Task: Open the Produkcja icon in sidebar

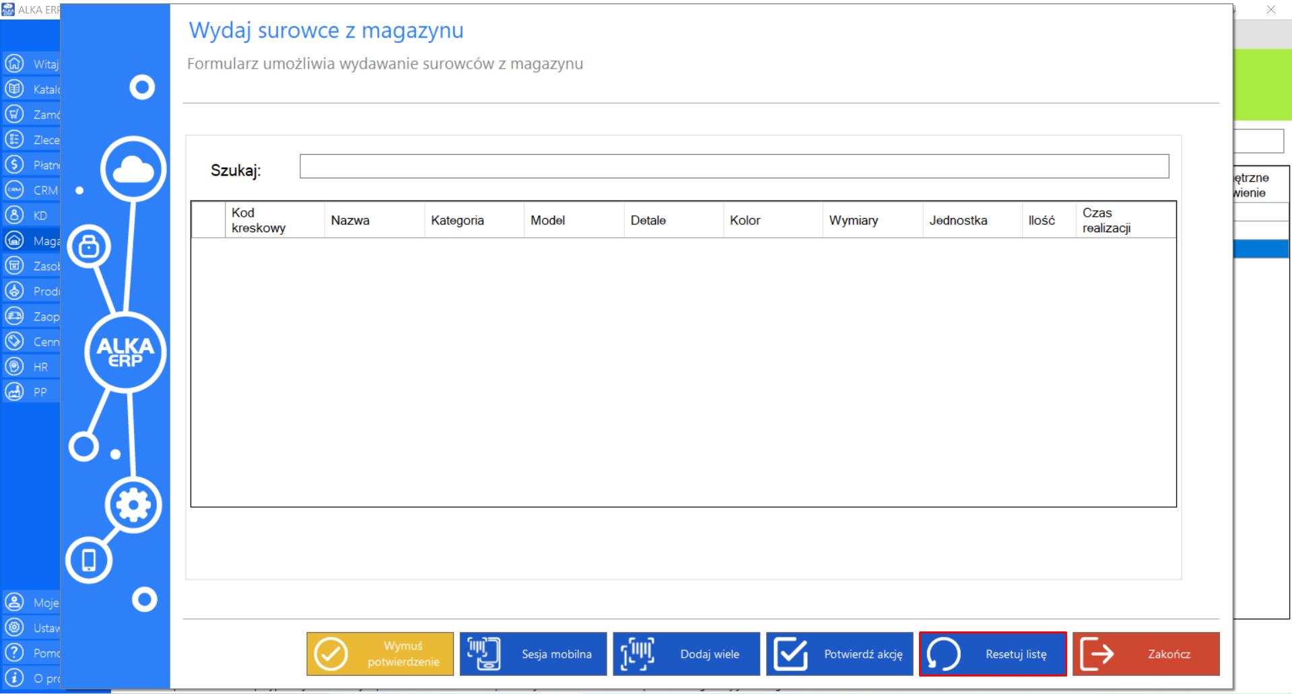Action: [14, 291]
